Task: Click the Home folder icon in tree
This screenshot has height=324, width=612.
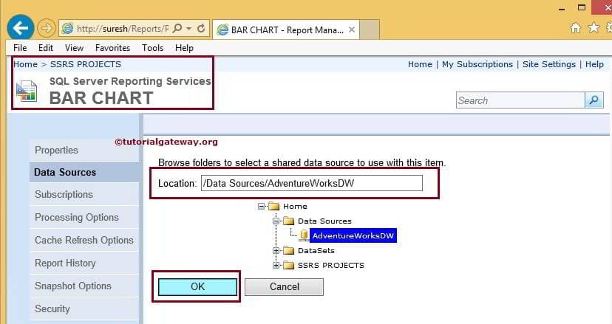Action: click(x=274, y=206)
